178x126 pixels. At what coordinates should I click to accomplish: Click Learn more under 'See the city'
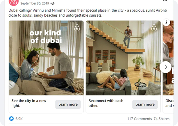(68, 104)
